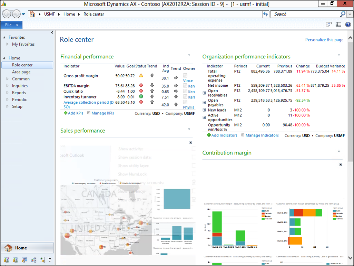The width and height of the screenshot is (354, 266).
Task: Tick the box next to owner Vince
Action: tap(185, 75)
